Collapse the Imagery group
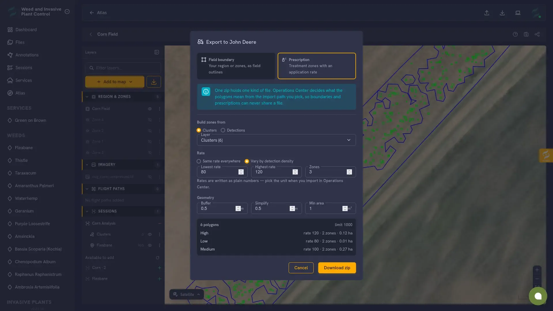 pos(87,165)
